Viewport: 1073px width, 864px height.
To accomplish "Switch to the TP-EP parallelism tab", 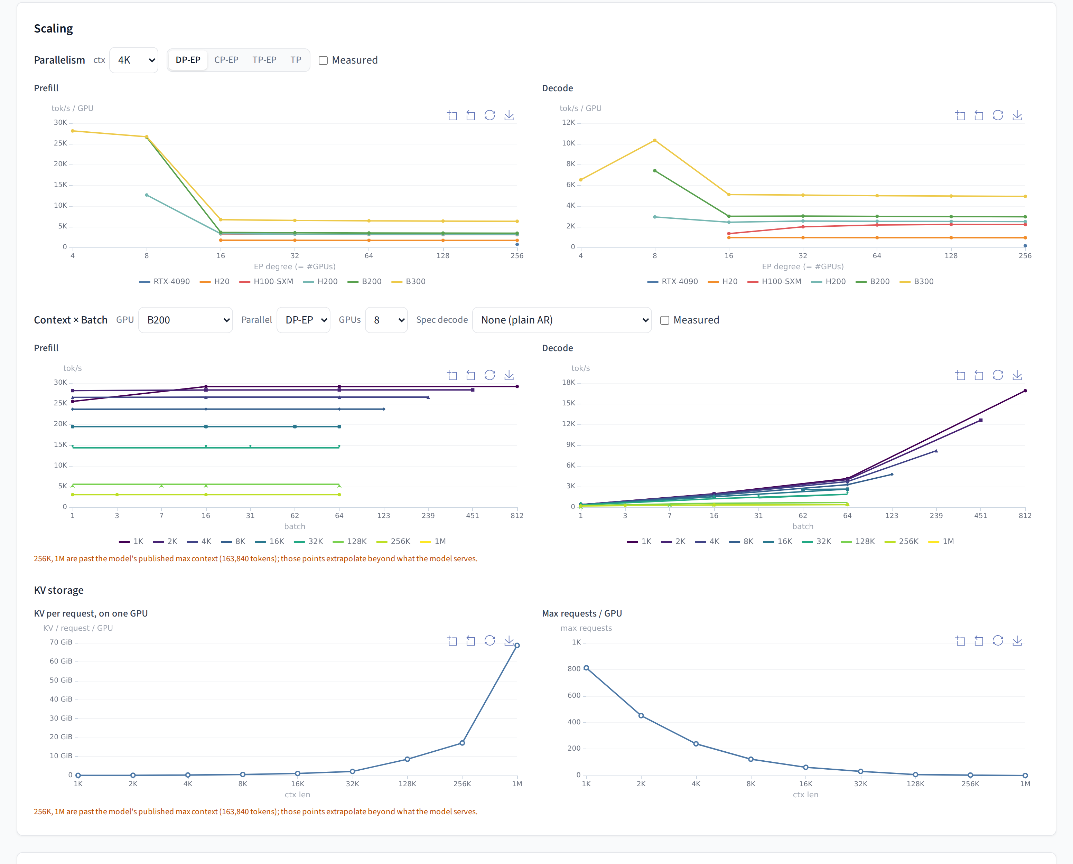I will [264, 60].
